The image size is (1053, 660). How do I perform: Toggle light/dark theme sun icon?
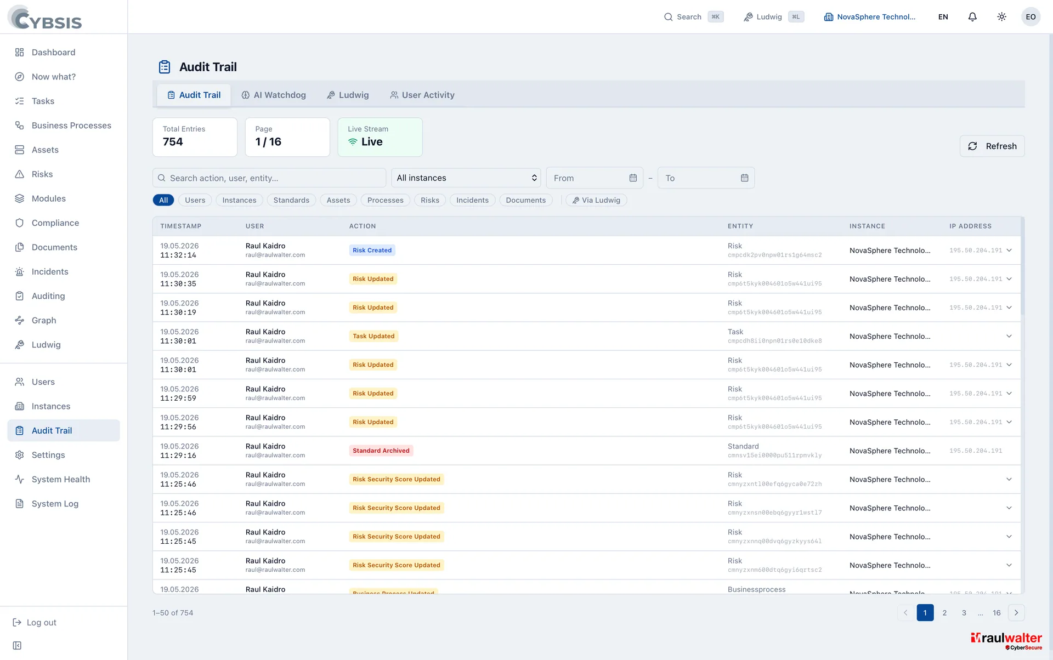tap(1001, 17)
